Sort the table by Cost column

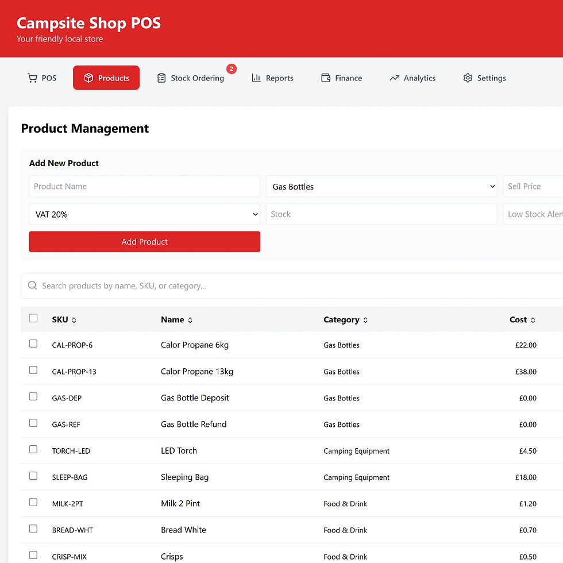(x=522, y=319)
